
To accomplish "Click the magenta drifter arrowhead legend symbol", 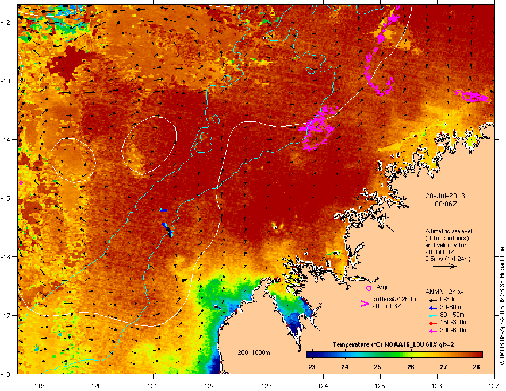I will point(365,304).
